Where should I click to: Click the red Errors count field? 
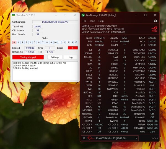[73, 48]
